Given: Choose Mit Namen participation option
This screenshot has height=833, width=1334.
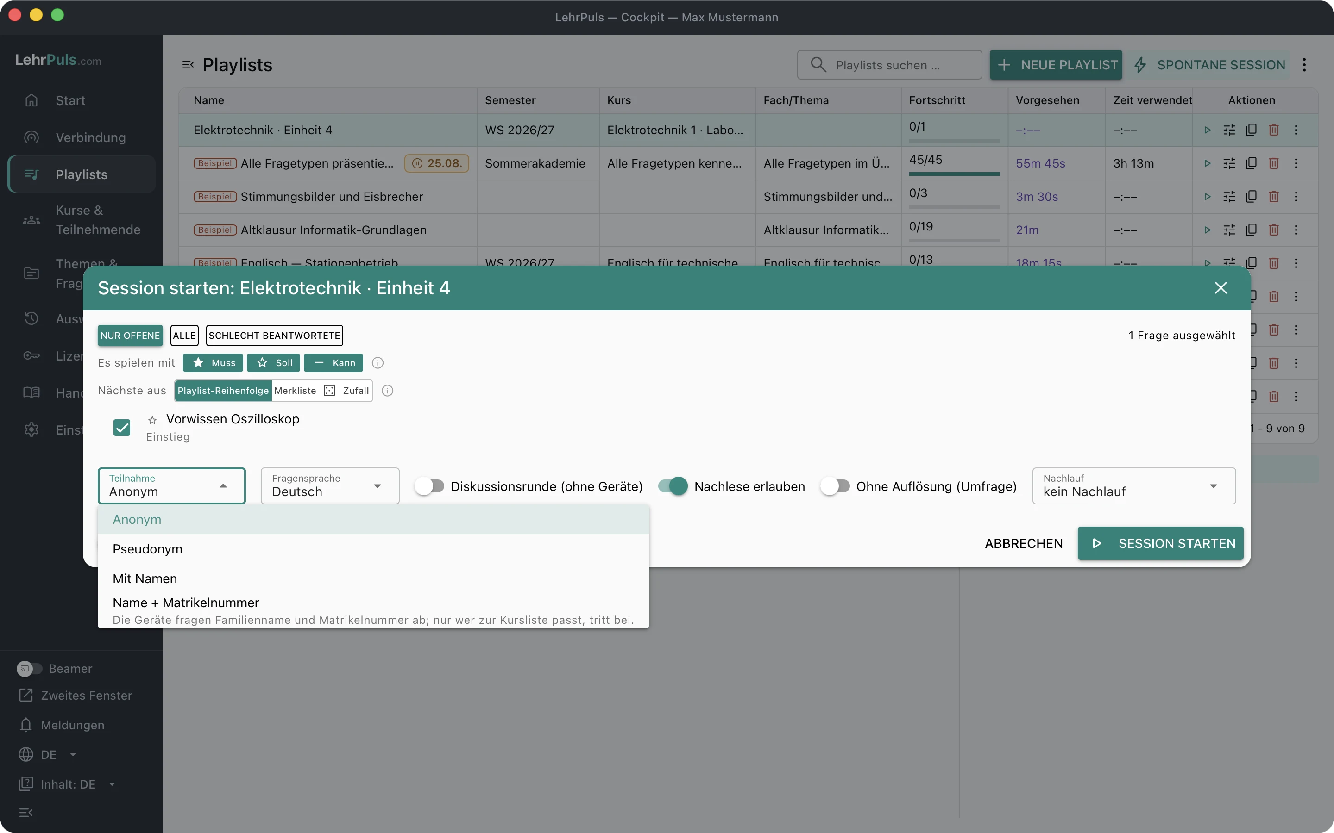Looking at the screenshot, I should 373,578.
